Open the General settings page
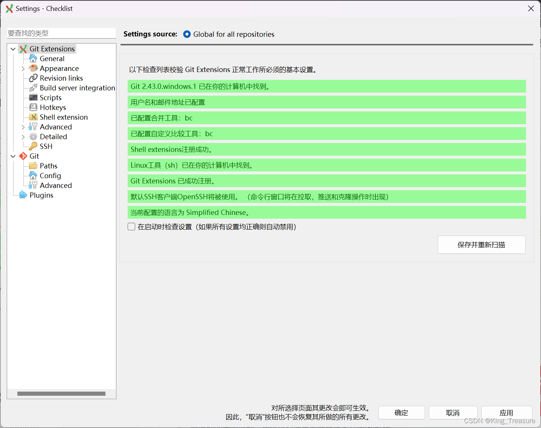541x428 pixels. click(x=52, y=59)
